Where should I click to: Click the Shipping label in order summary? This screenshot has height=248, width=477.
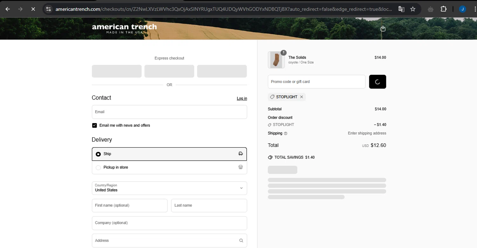[275, 133]
